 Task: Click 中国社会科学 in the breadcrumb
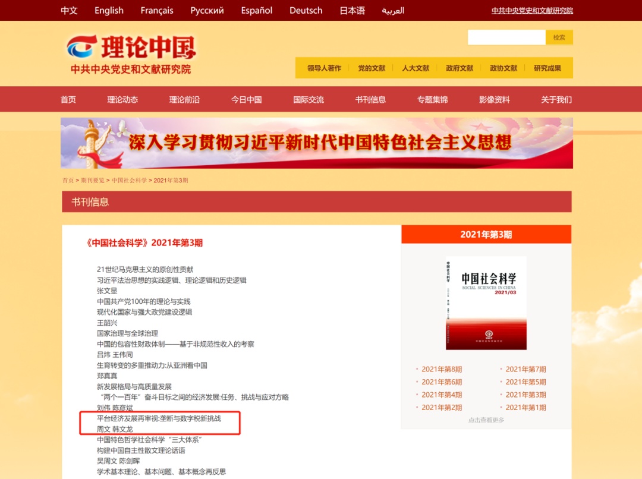coord(129,180)
